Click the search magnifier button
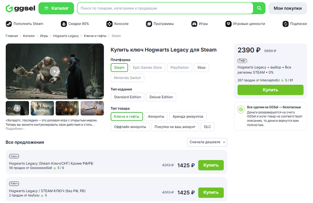 click(259, 8)
